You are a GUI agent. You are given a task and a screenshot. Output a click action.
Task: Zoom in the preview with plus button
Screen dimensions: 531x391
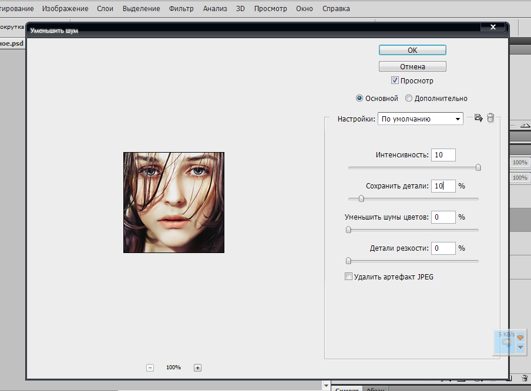click(x=197, y=368)
